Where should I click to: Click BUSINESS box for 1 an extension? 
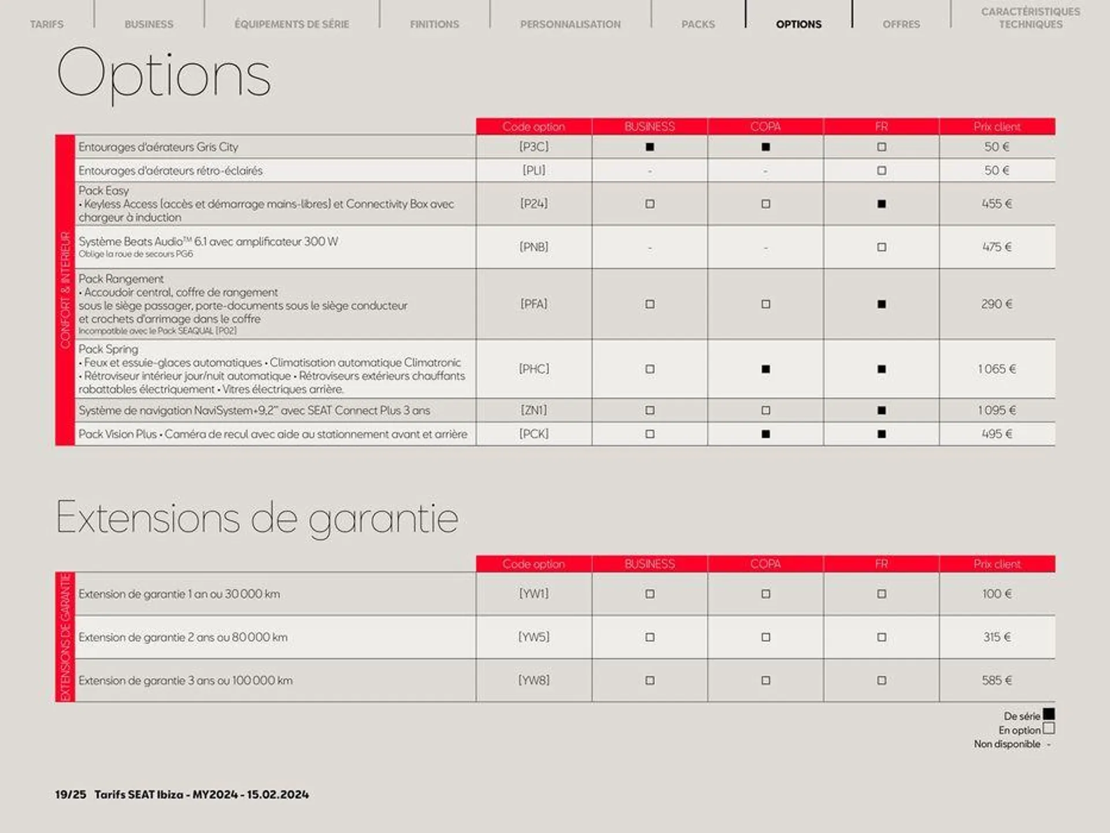pos(650,594)
